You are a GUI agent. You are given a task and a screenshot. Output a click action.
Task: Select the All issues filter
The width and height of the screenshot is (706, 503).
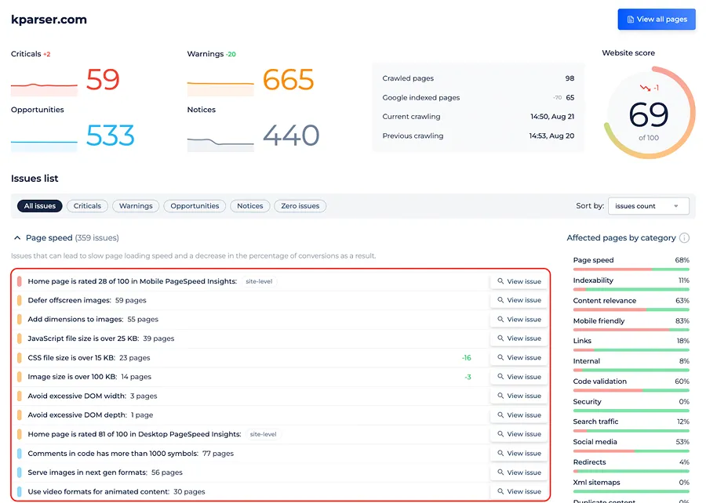[x=40, y=206]
